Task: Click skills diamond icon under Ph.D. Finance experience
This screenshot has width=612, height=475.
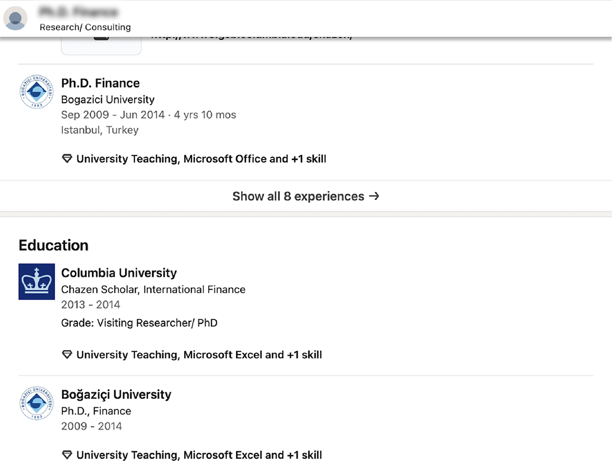Action: 67,159
